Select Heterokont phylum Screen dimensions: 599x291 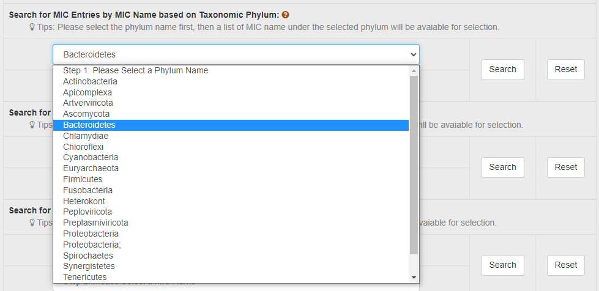pos(84,201)
